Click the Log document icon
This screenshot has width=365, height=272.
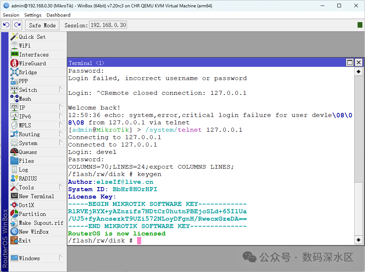pos(14,169)
